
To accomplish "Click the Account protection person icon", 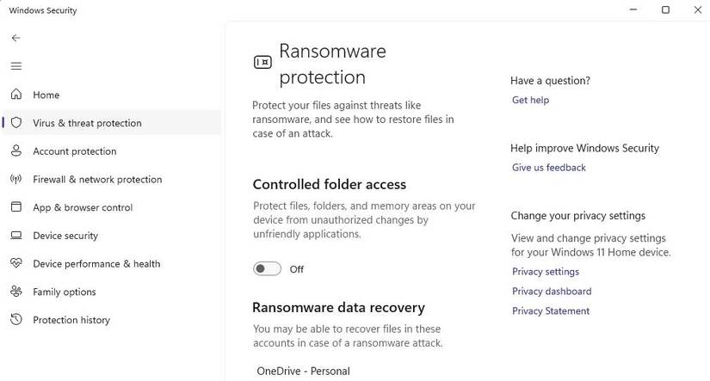I will click(15, 151).
